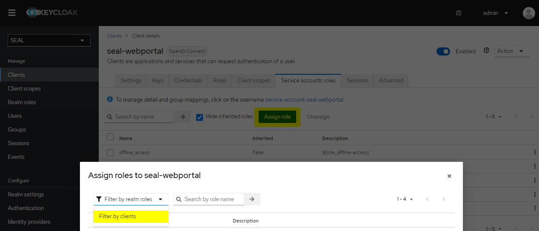This screenshot has height=231, width=539.
Task: Click the admin user avatar
Action: click(529, 13)
